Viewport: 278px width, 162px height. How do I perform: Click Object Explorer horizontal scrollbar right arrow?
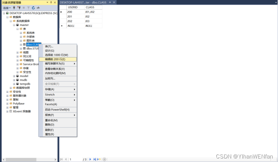click(55, 160)
